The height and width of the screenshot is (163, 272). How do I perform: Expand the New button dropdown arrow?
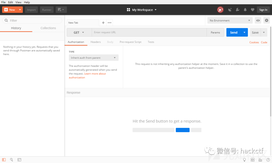click(20, 10)
